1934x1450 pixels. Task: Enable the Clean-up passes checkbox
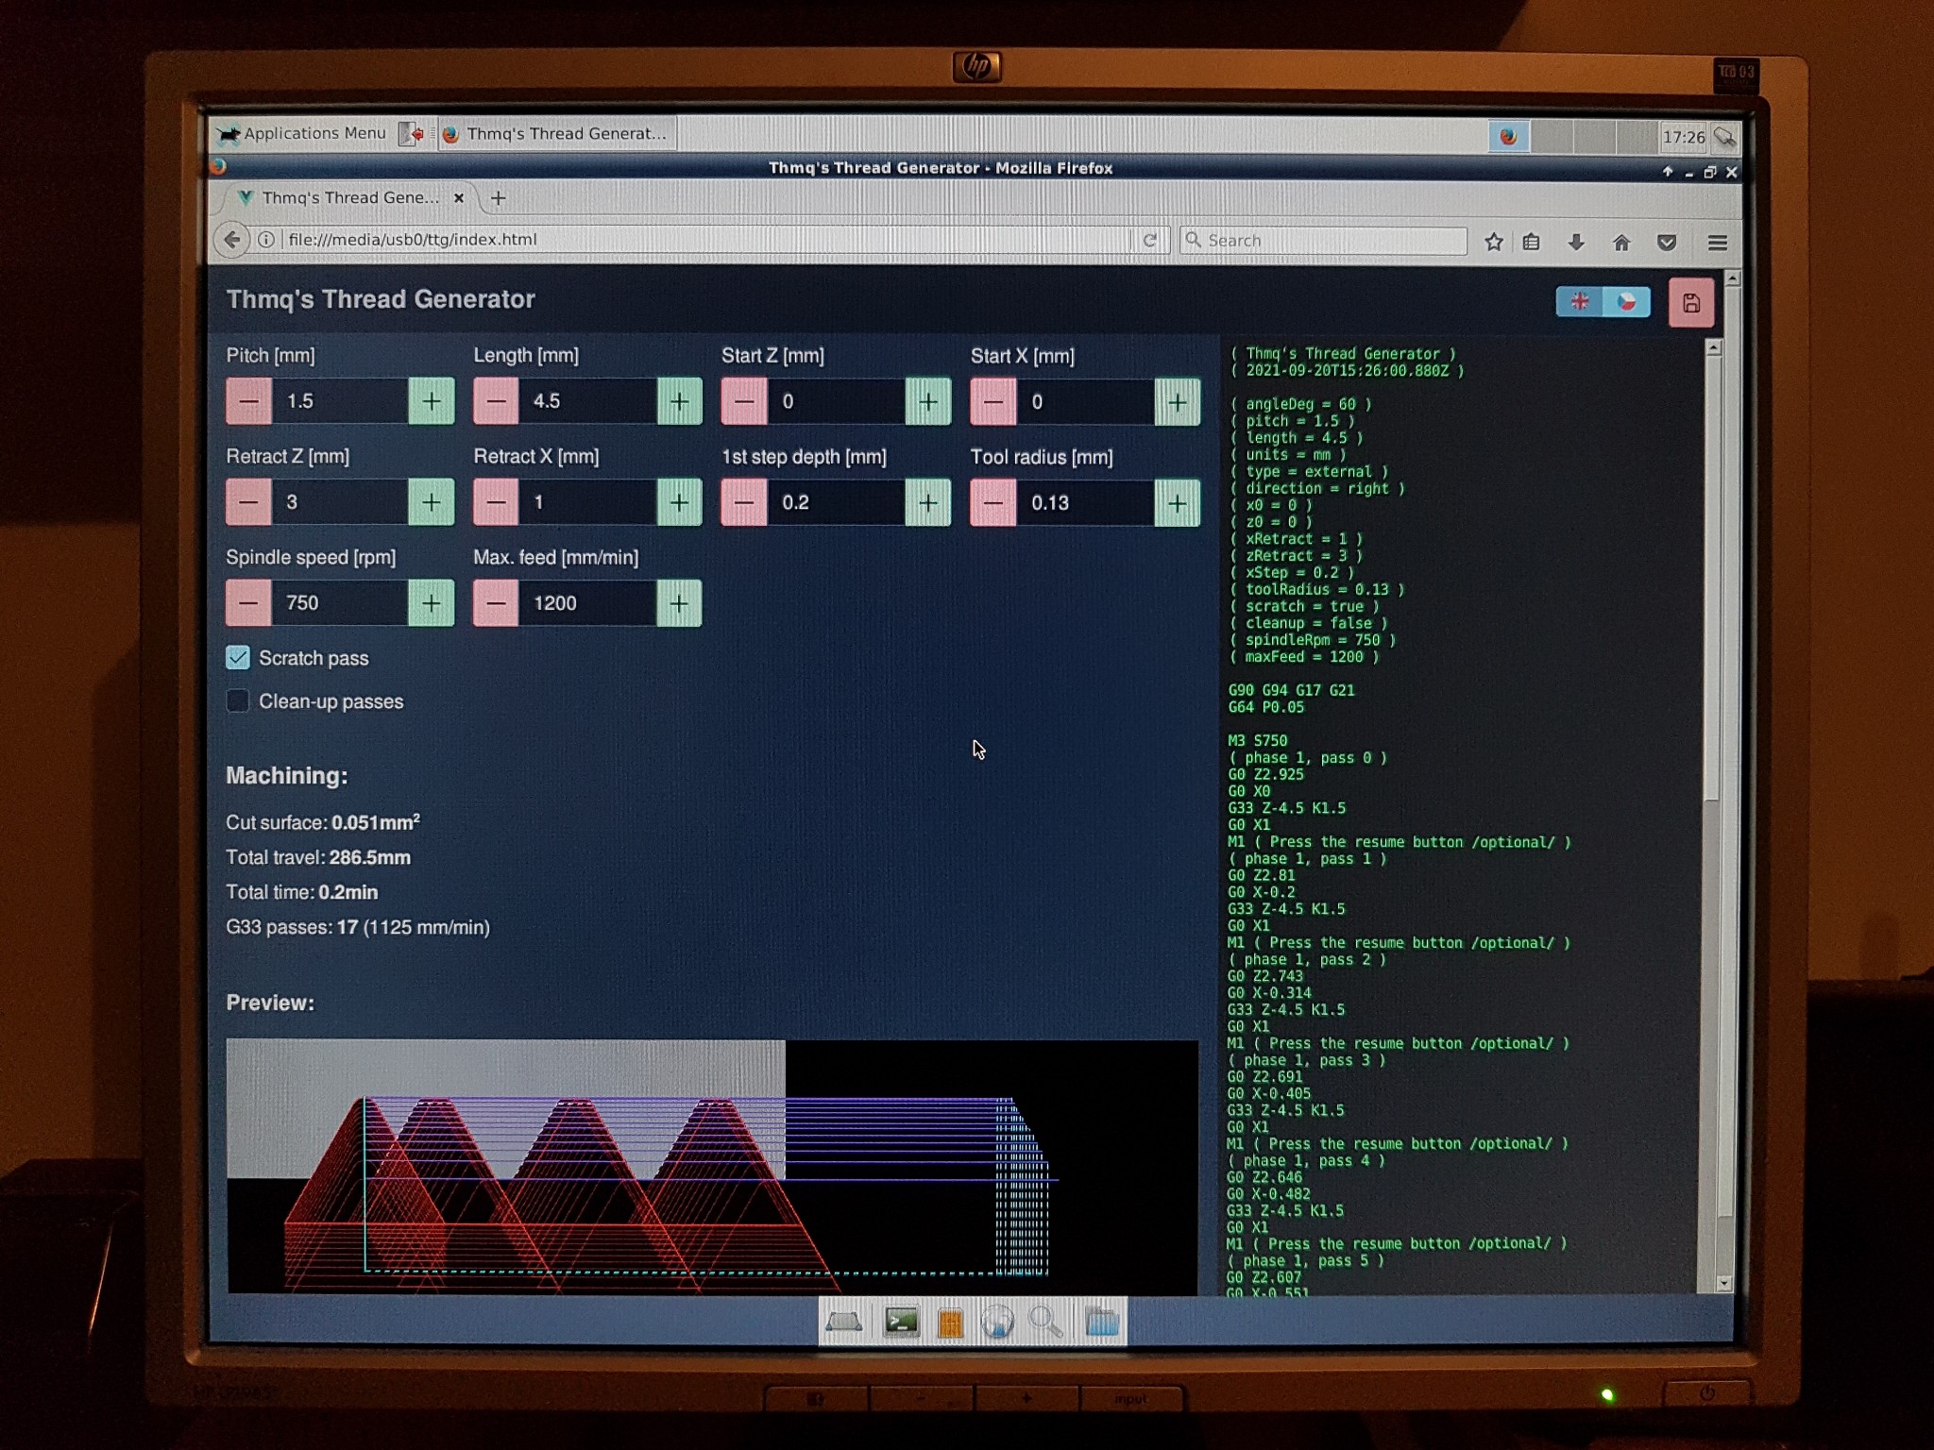pyautogui.click(x=238, y=700)
